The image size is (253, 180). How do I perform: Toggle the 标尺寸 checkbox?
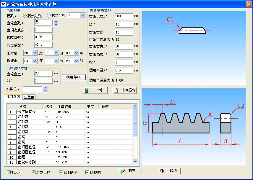(9, 172)
